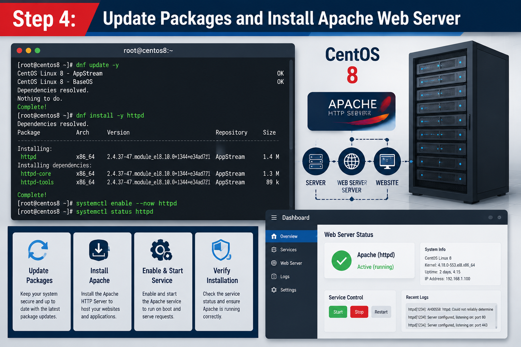Click the 'System Info' panel heading
The width and height of the screenshot is (521, 347).
435,249
